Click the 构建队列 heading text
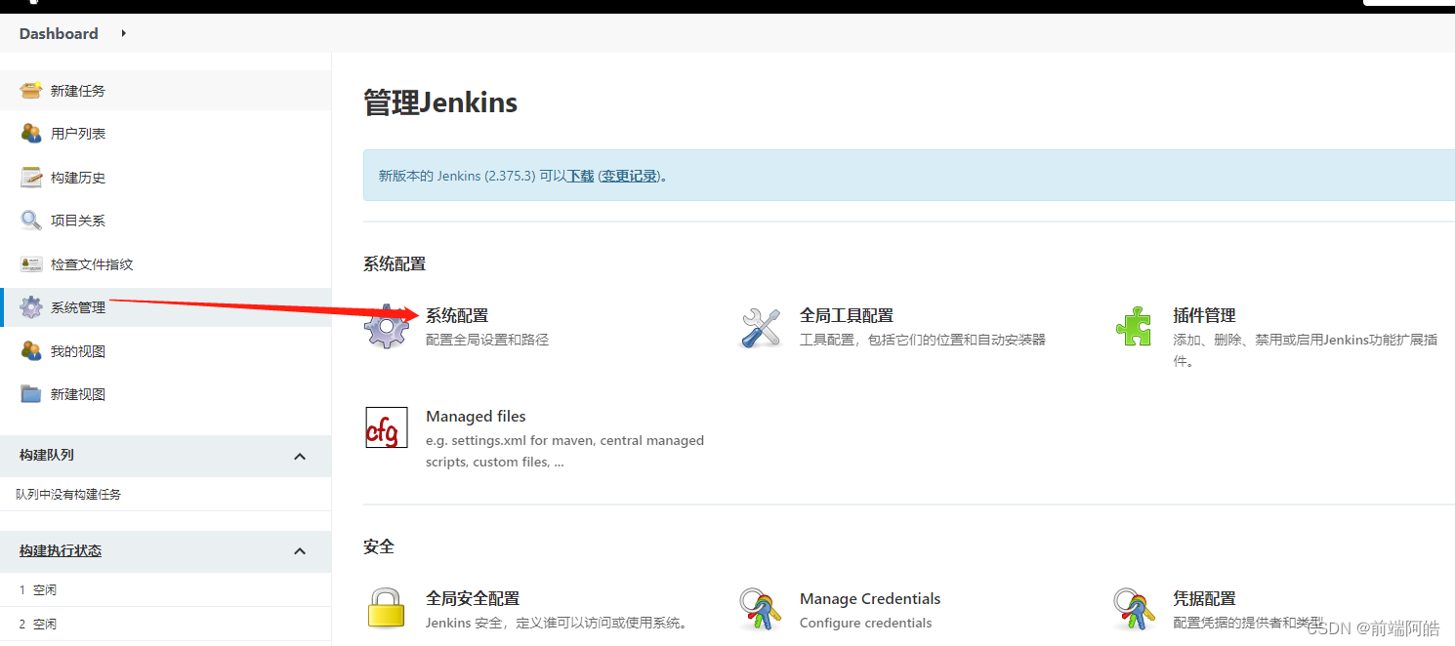Viewport: 1455px width, 646px height. [47, 456]
